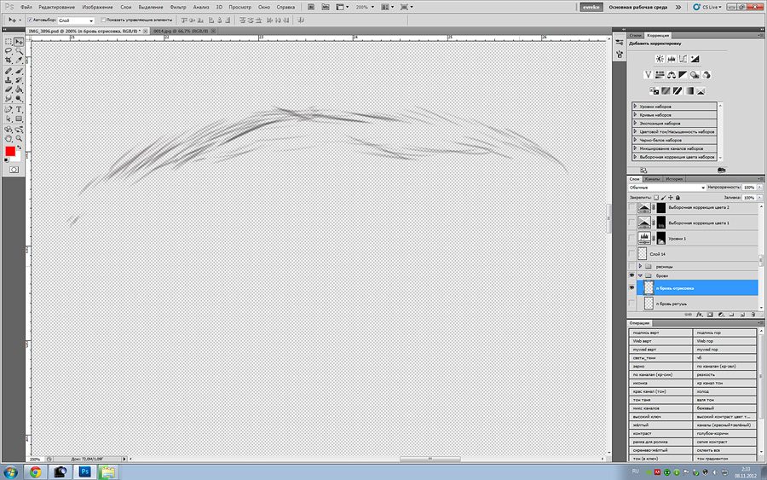
Task: Toggle lock transparent pixels
Action: pos(656,198)
